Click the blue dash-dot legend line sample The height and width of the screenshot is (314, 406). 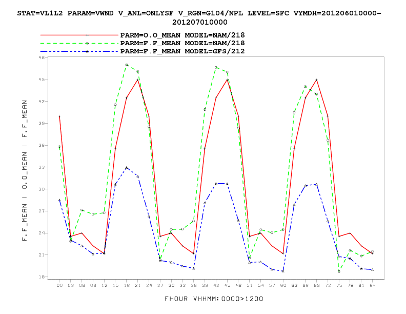pos(79,51)
